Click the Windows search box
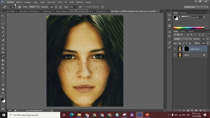 point(34,115)
